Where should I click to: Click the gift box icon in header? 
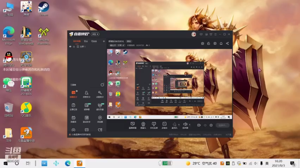202,43
